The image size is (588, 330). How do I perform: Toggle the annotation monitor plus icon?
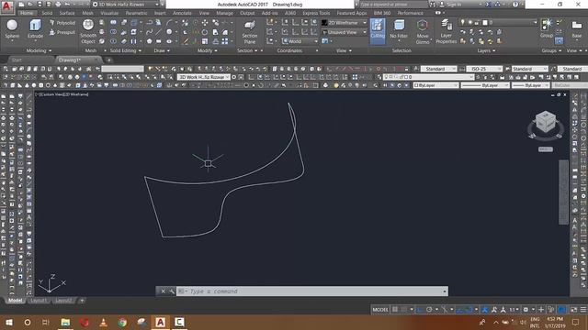(541, 310)
